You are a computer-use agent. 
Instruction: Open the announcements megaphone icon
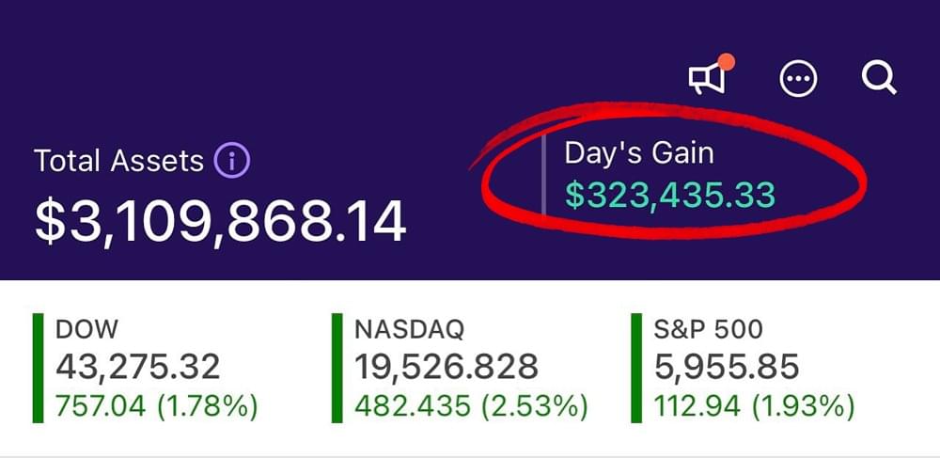tap(708, 80)
